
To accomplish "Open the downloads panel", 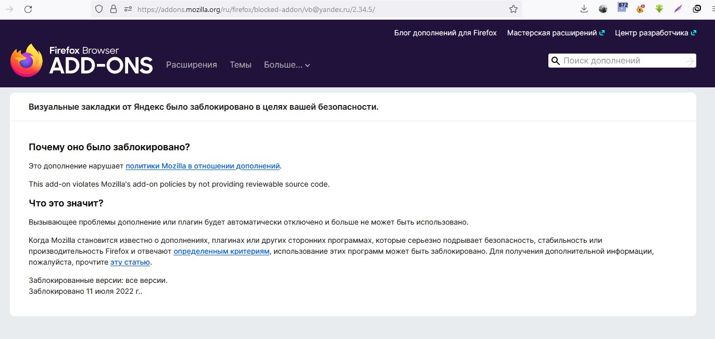I will pos(584,9).
